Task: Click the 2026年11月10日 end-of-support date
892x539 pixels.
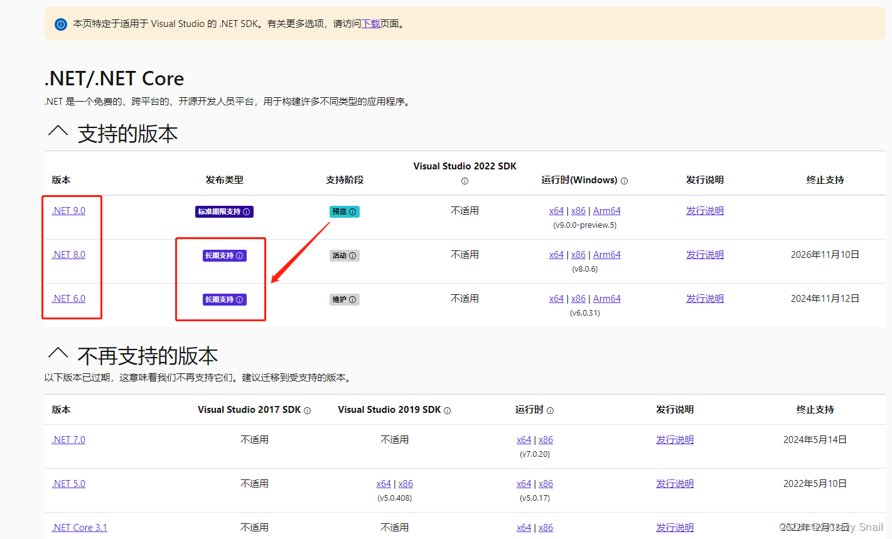Action: (x=825, y=255)
